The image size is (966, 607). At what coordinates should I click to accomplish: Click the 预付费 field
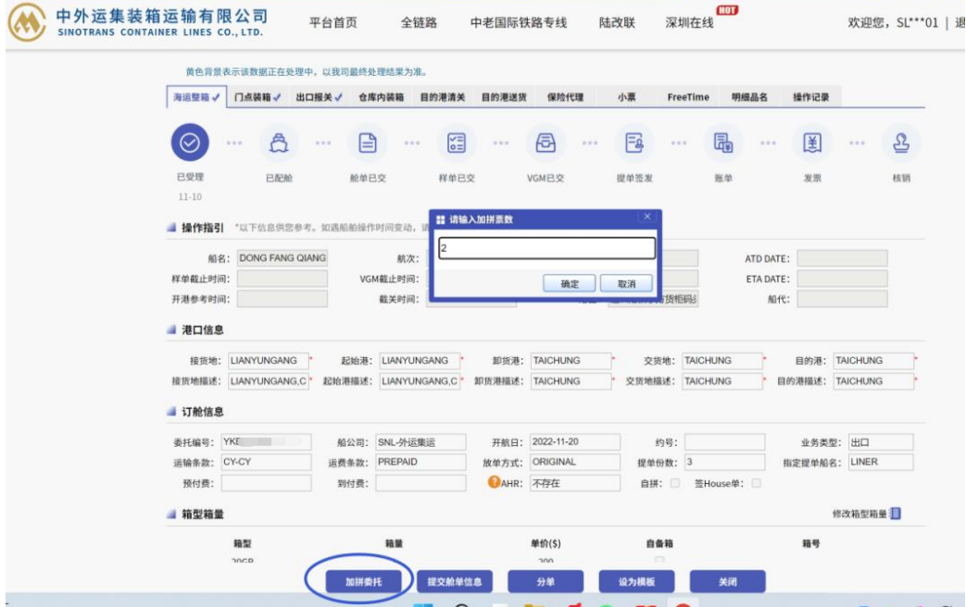coord(266,483)
